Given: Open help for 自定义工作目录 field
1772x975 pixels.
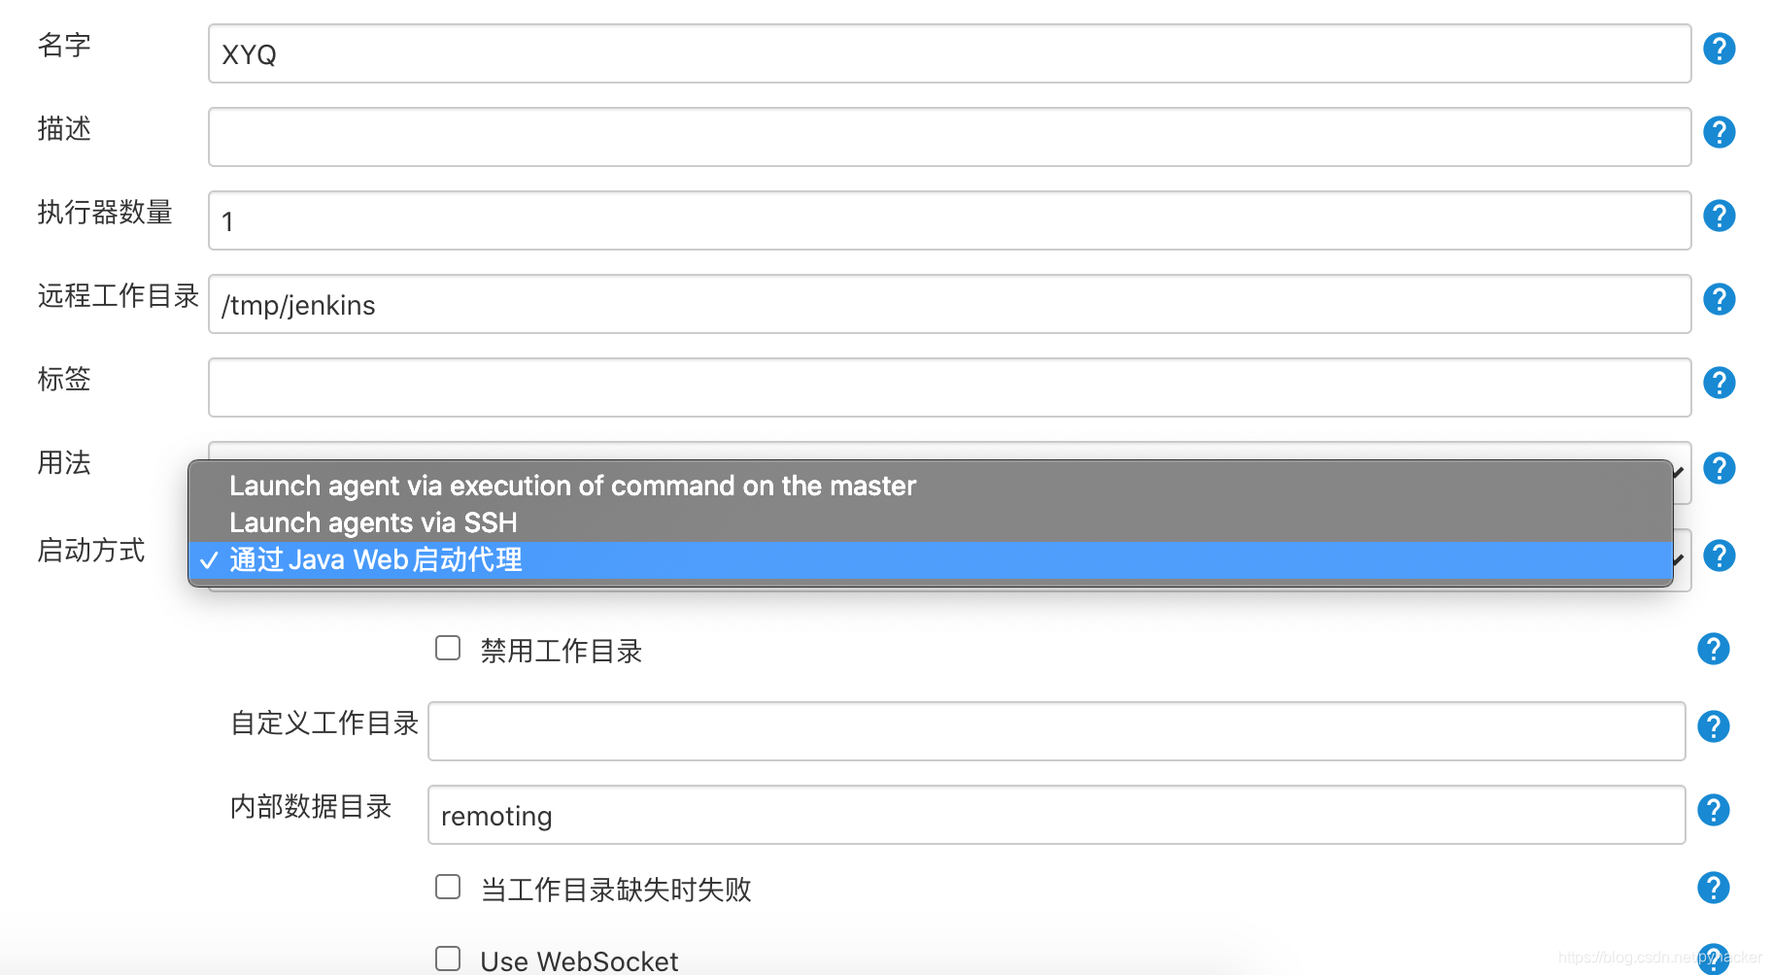Looking at the screenshot, I should tap(1713, 726).
